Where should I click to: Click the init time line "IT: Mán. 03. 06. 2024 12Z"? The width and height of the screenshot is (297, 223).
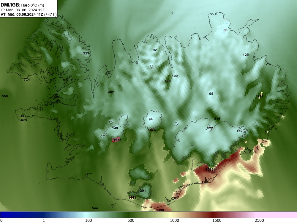[23, 10]
